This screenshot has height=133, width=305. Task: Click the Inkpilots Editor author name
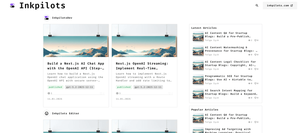(x=66, y=114)
